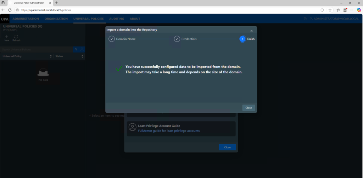Open FullArmor guide for least privilege accounts
The image size is (363, 178).
(169, 131)
